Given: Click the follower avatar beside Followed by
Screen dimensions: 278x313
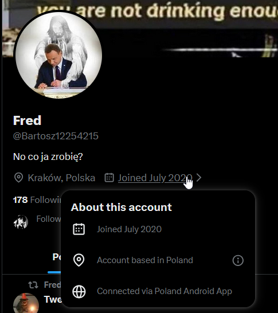Looking at the screenshot, I should pyautogui.click(x=21, y=222).
